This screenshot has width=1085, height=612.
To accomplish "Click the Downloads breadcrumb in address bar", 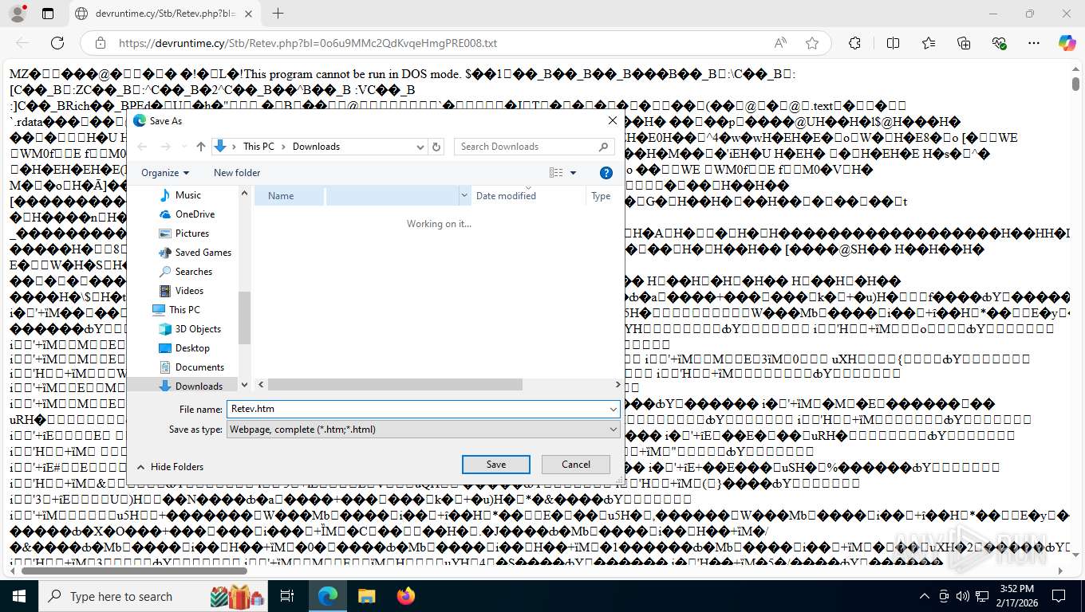I will point(316,147).
